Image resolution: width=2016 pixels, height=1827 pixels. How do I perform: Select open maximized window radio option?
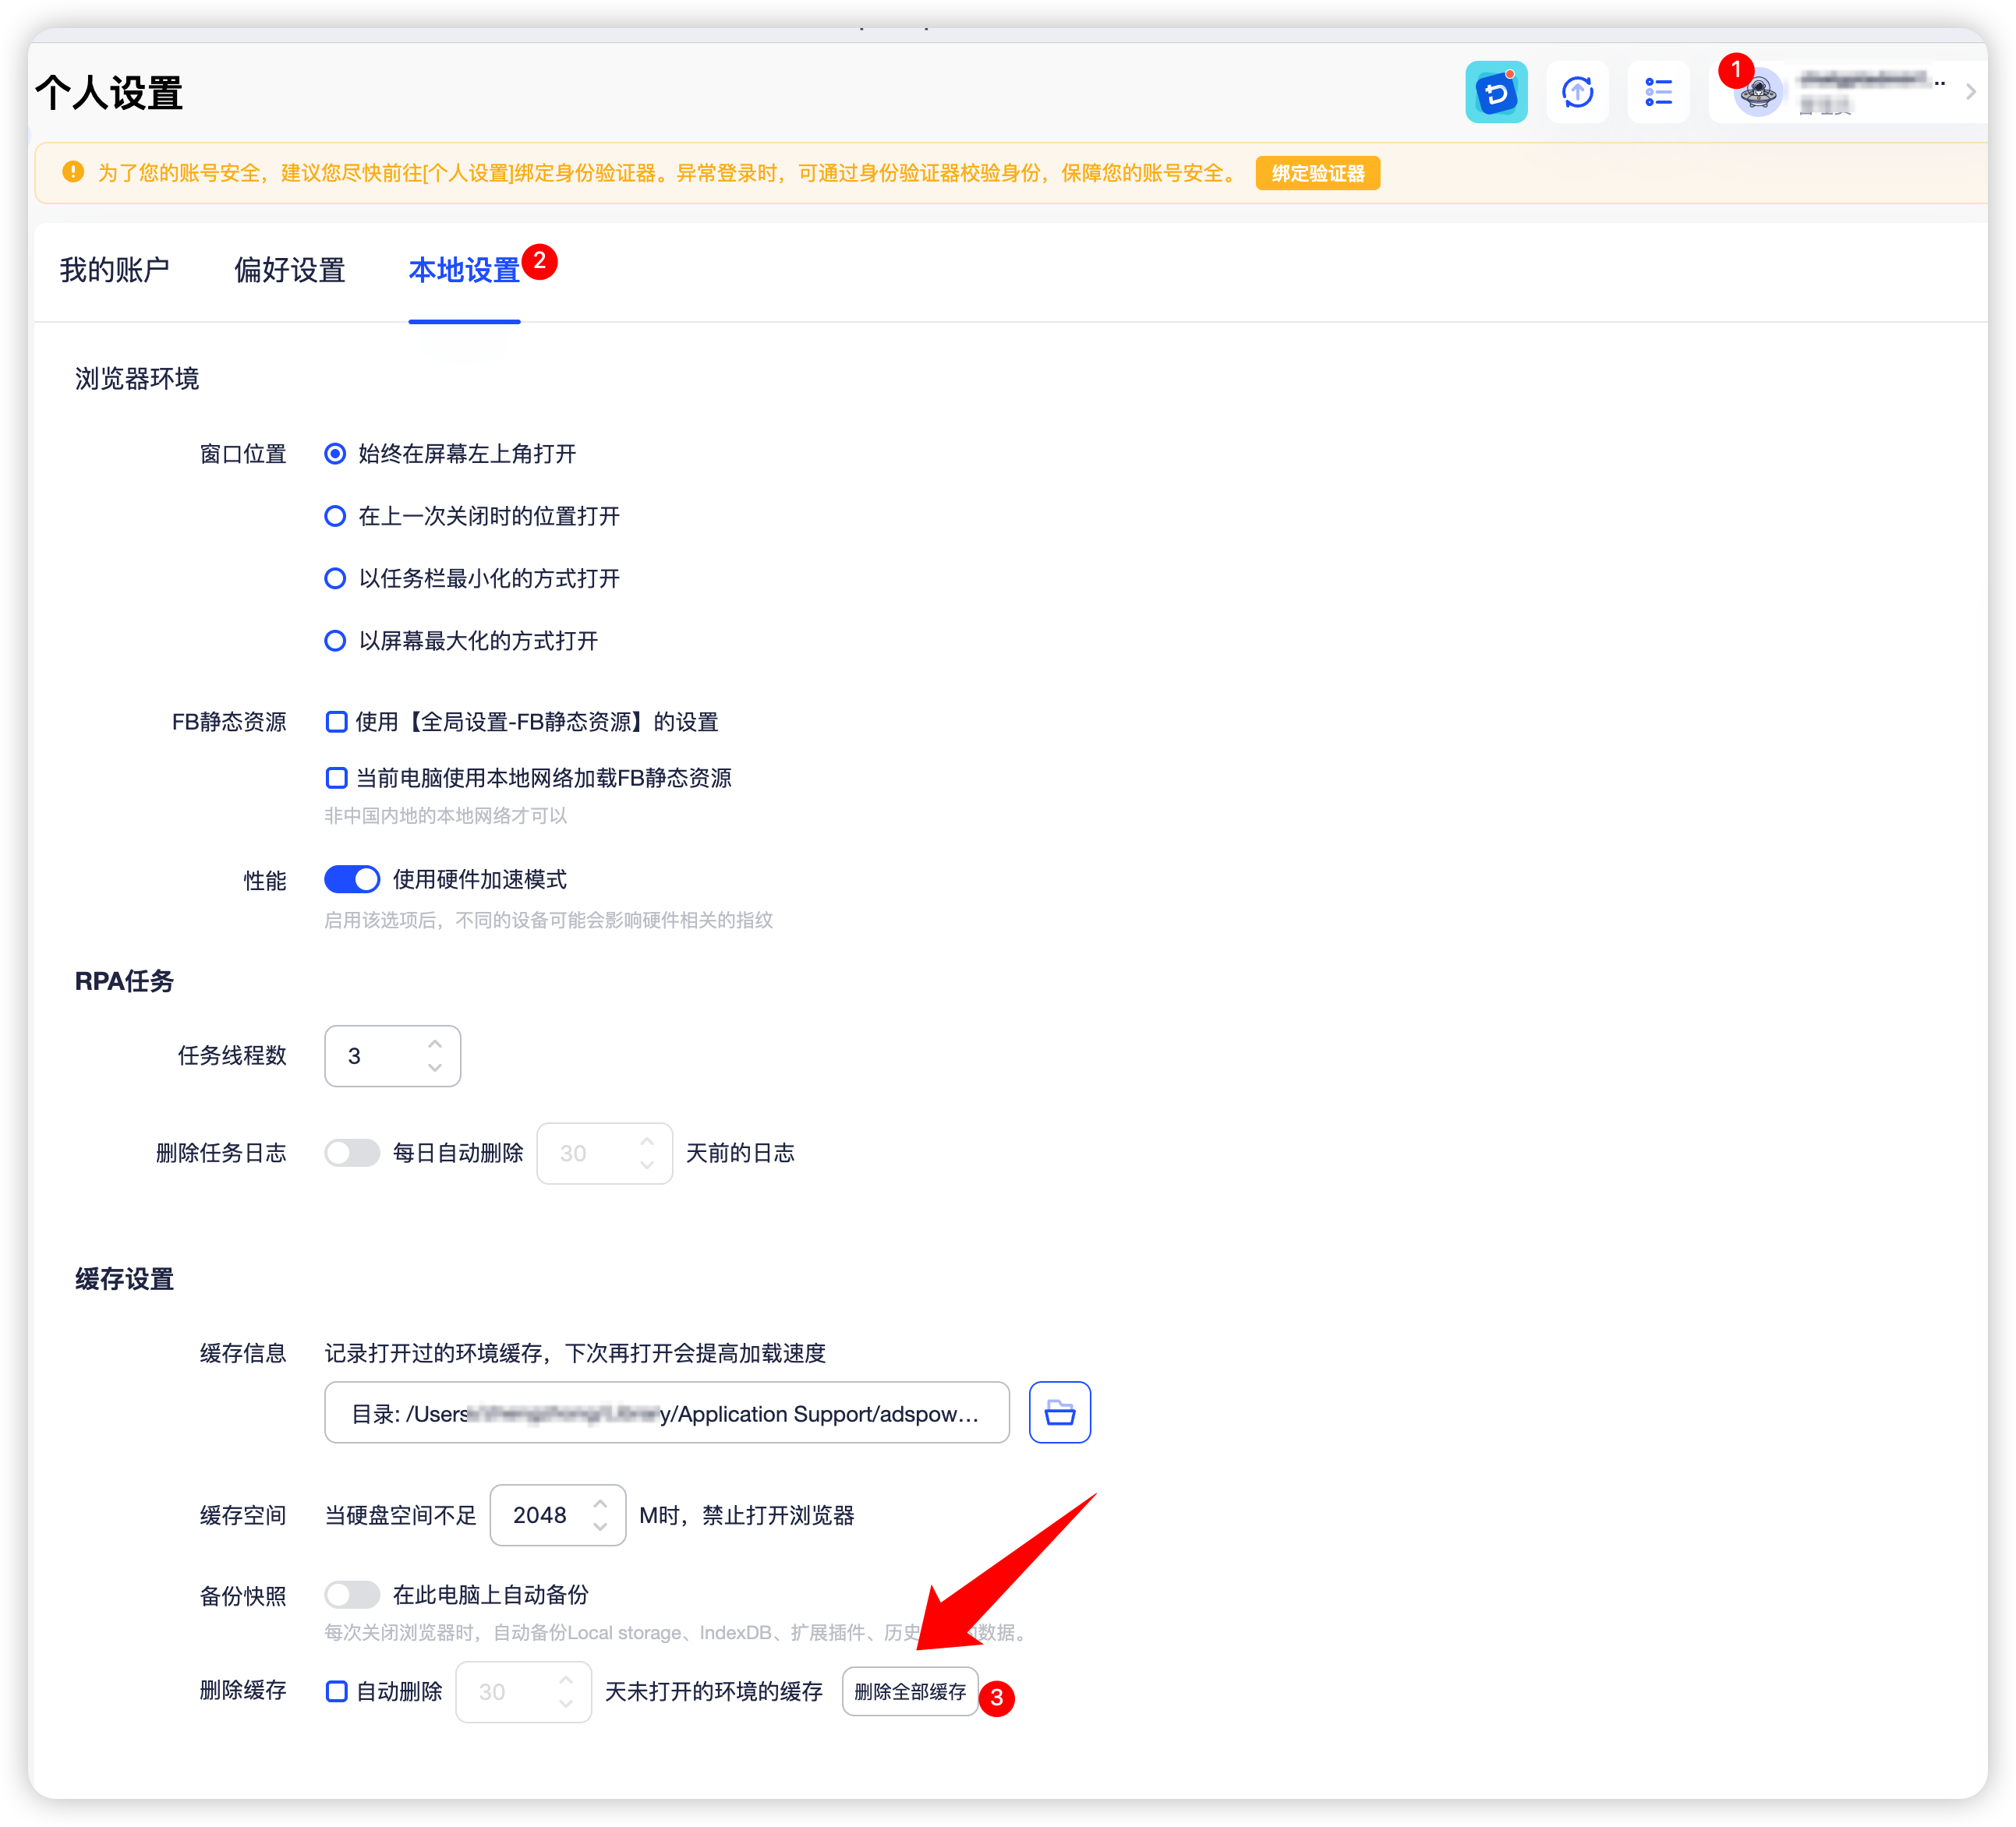(x=335, y=641)
